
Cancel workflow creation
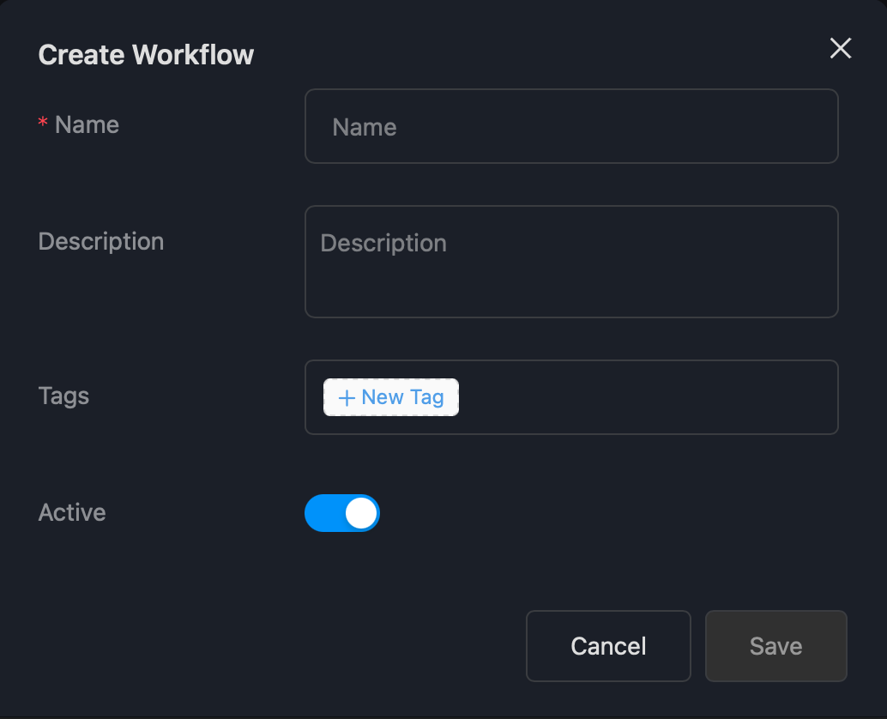(608, 646)
